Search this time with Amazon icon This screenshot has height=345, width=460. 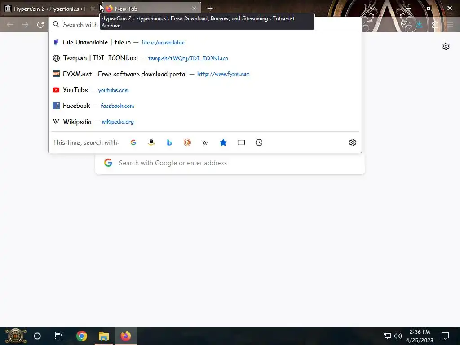151,142
